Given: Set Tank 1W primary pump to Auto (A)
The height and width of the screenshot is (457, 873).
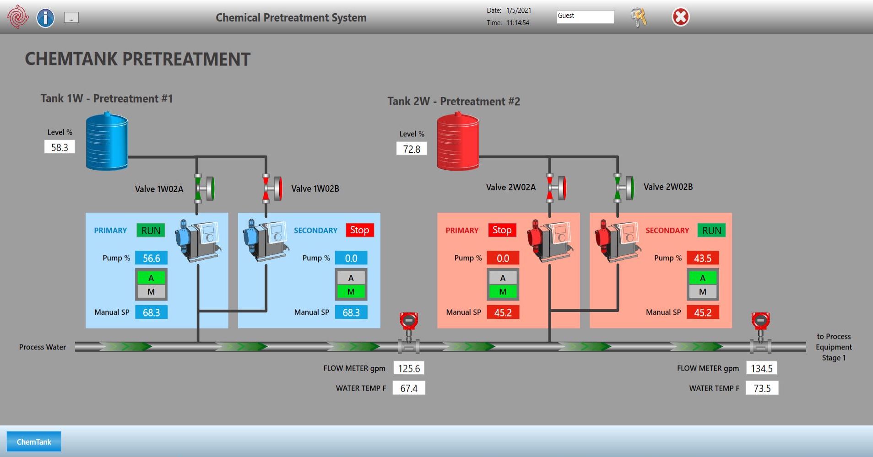Looking at the screenshot, I should 151,278.
